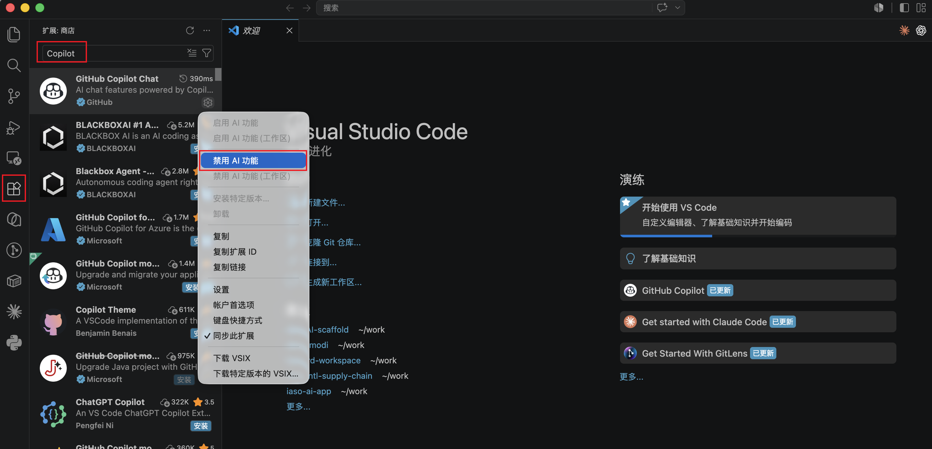Click the 更多... link under walkthroughs

tap(631, 377)
